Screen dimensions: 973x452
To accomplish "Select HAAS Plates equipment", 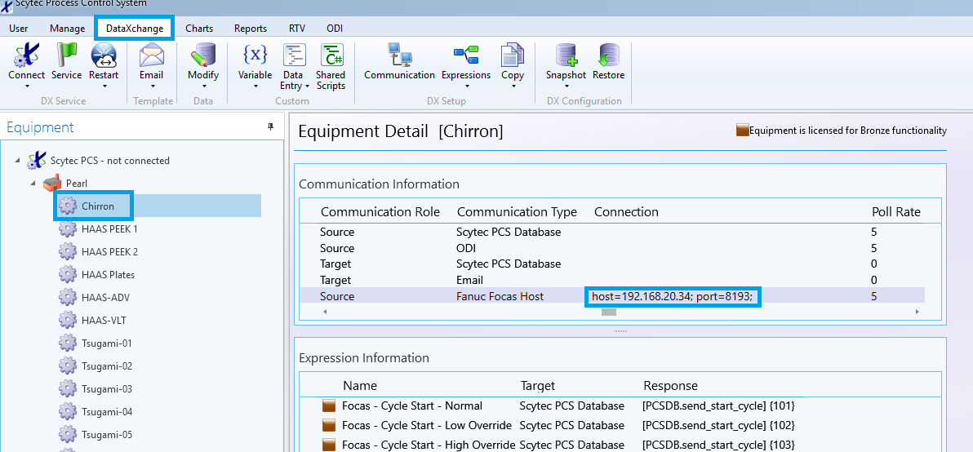I will pos(108,275).
